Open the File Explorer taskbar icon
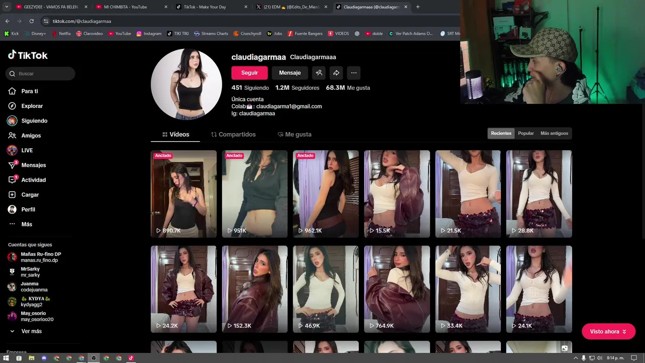The image size is (645, 363). point(31,358)
